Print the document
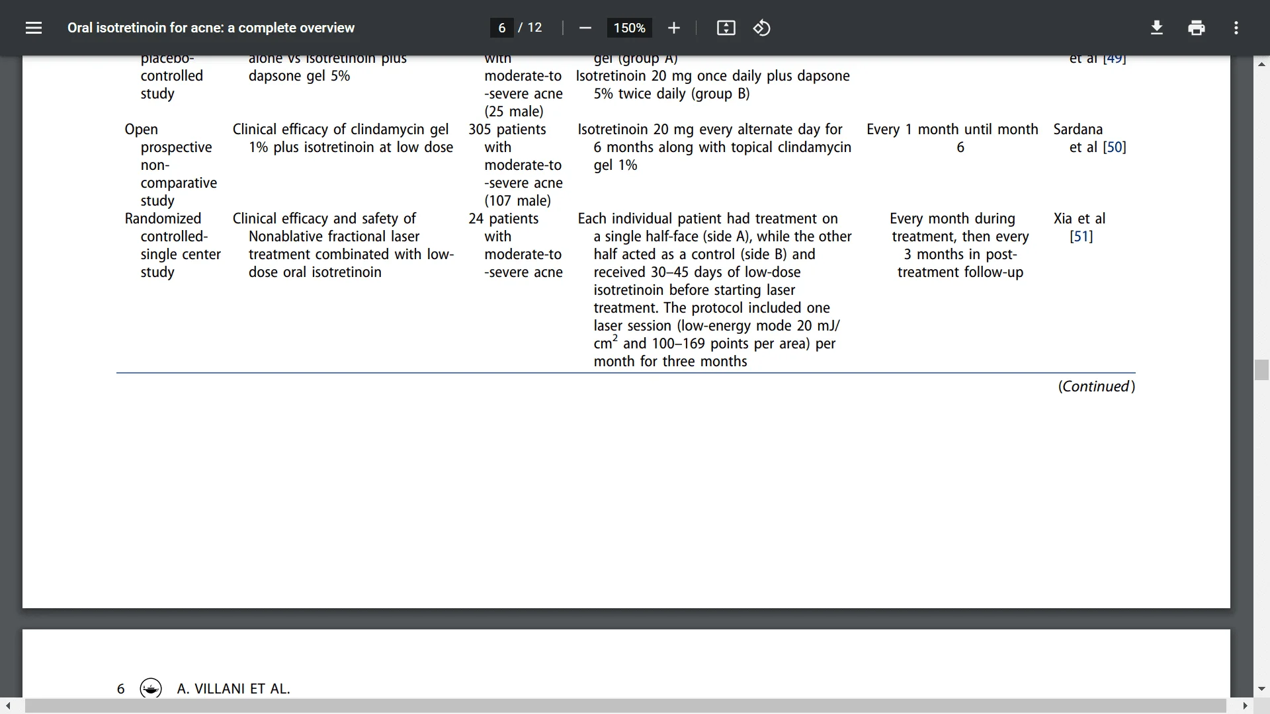The height and width of the screenshot is (714, 1270). [1197, 28]
